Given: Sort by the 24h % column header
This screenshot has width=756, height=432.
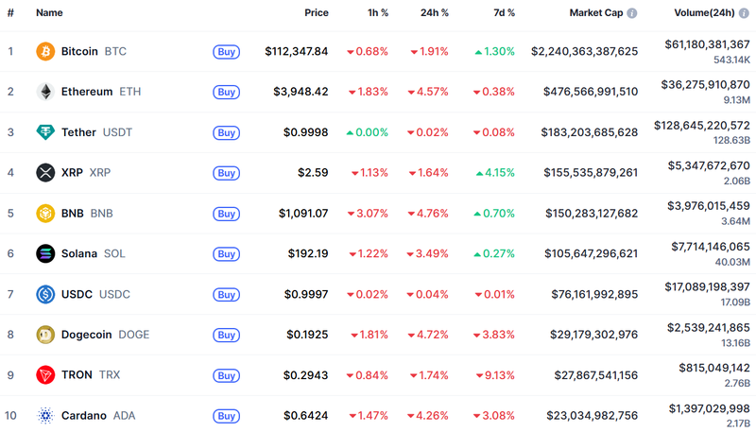Looking at the screenshot, I should pos(435,13).
